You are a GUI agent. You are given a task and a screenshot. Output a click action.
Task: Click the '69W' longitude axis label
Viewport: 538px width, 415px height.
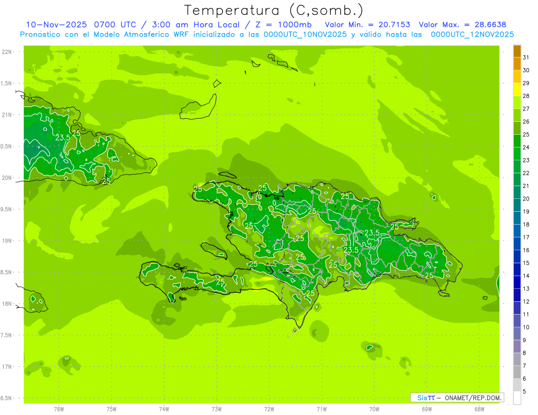(426, 409)
